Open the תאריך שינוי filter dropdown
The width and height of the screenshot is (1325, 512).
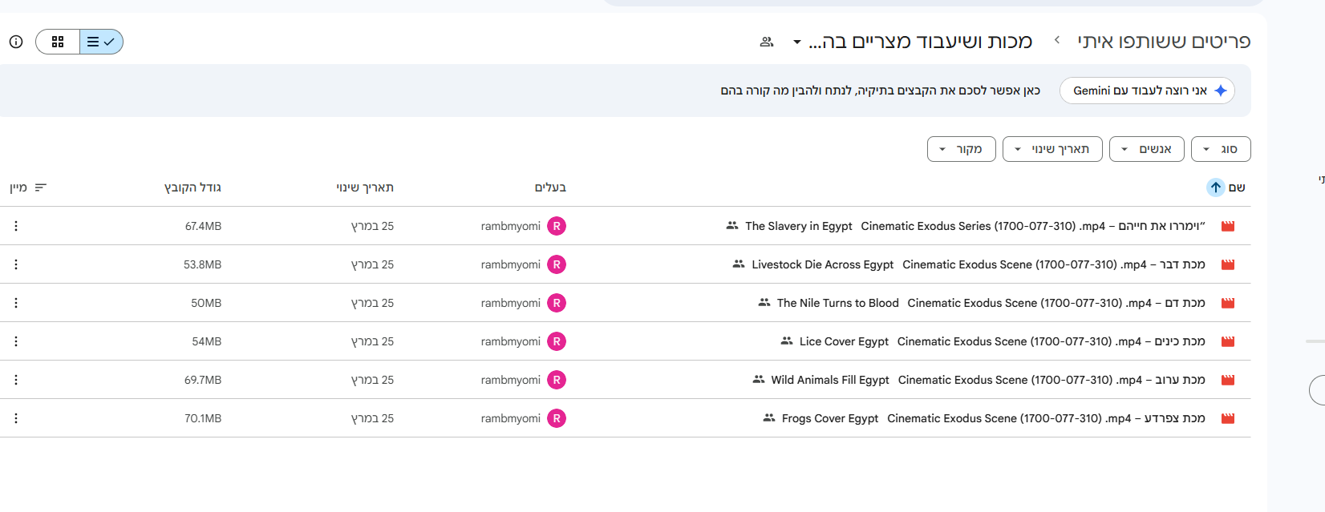tap(1052, 149)
